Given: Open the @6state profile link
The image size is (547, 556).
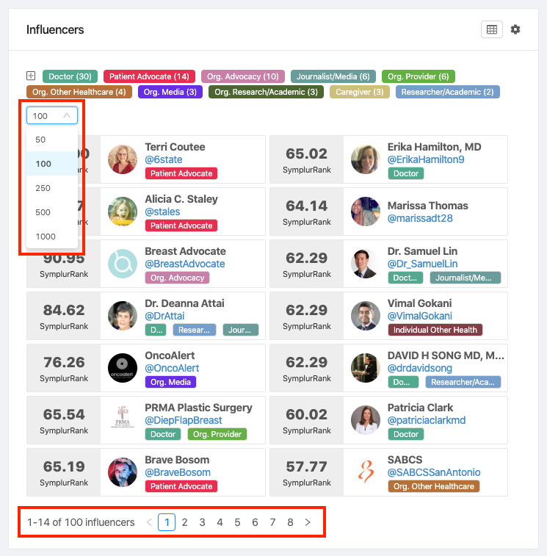Looking at the screenshot, I should point(164,159).
